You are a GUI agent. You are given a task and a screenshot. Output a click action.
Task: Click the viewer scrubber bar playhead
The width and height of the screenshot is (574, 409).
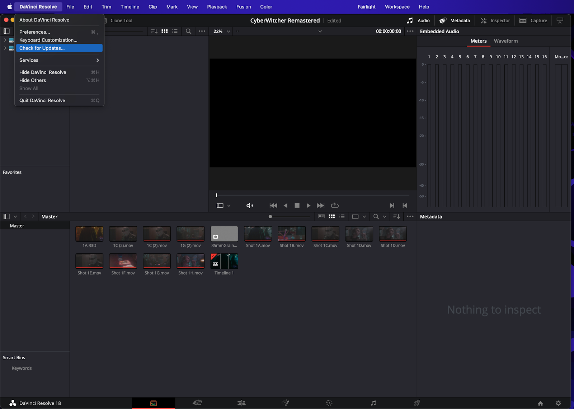click(x=216, y=195)
